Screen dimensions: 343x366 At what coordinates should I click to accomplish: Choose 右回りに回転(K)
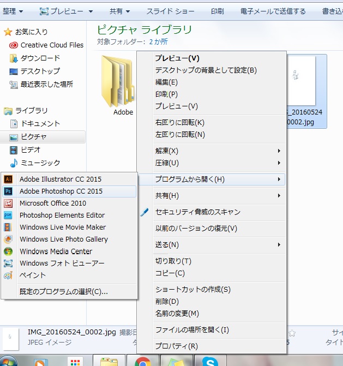pos(212,123)
